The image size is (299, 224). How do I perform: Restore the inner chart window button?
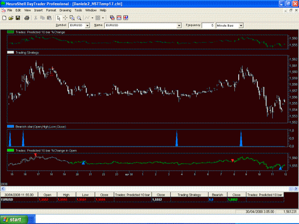[291, 11]
